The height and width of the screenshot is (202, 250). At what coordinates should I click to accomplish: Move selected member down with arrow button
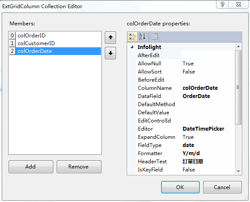pyautogui.click(x=110, y=53)
